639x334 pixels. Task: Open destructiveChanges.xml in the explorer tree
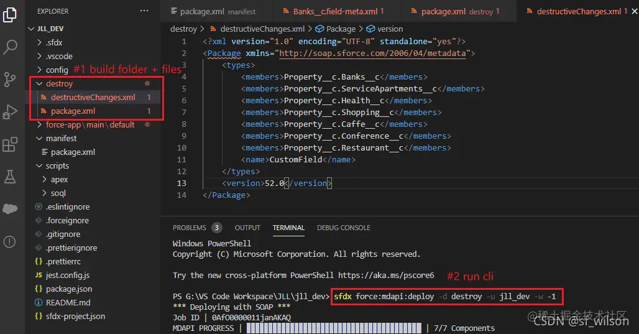coord(93,97)
